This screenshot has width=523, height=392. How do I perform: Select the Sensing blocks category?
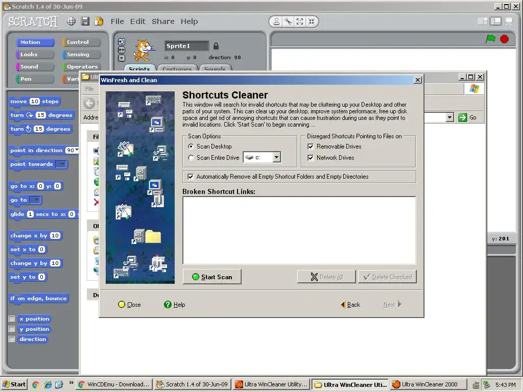[81, 54]
